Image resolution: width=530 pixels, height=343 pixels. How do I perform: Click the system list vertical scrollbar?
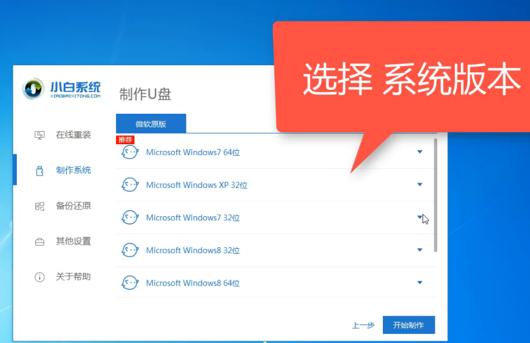435,195
